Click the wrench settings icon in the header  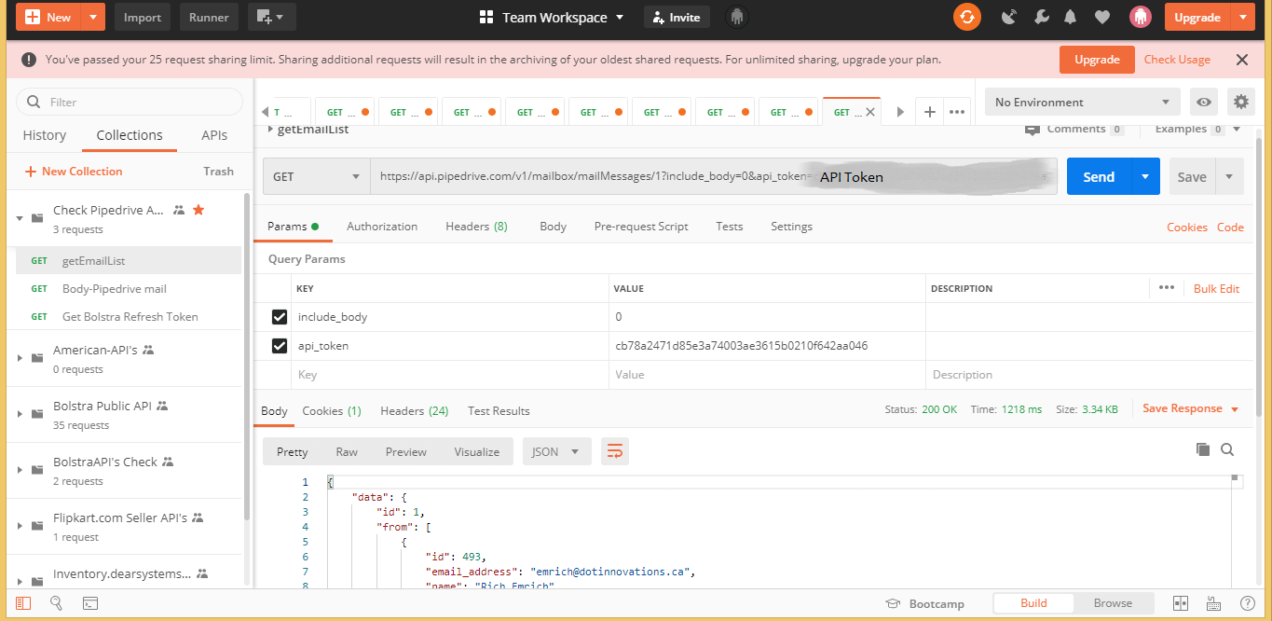(x=1041, y=17)
